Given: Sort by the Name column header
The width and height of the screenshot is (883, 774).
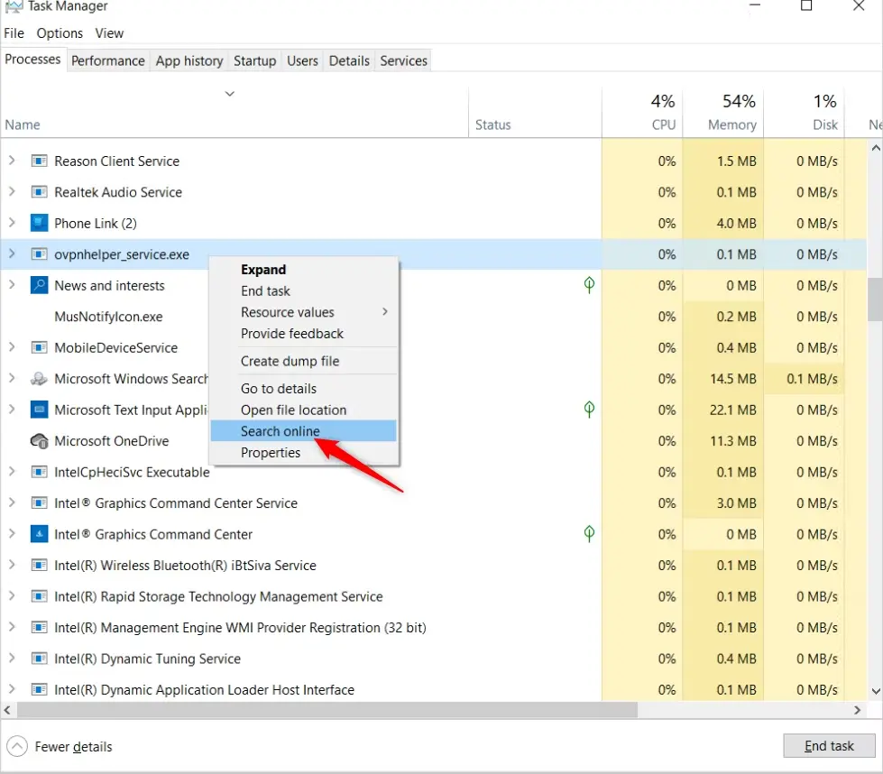Looking at the screenshot, I should [235, 113].
